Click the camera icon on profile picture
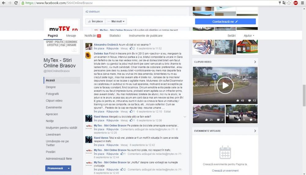This screenshot has width=306, height=175. pos(74,50)
